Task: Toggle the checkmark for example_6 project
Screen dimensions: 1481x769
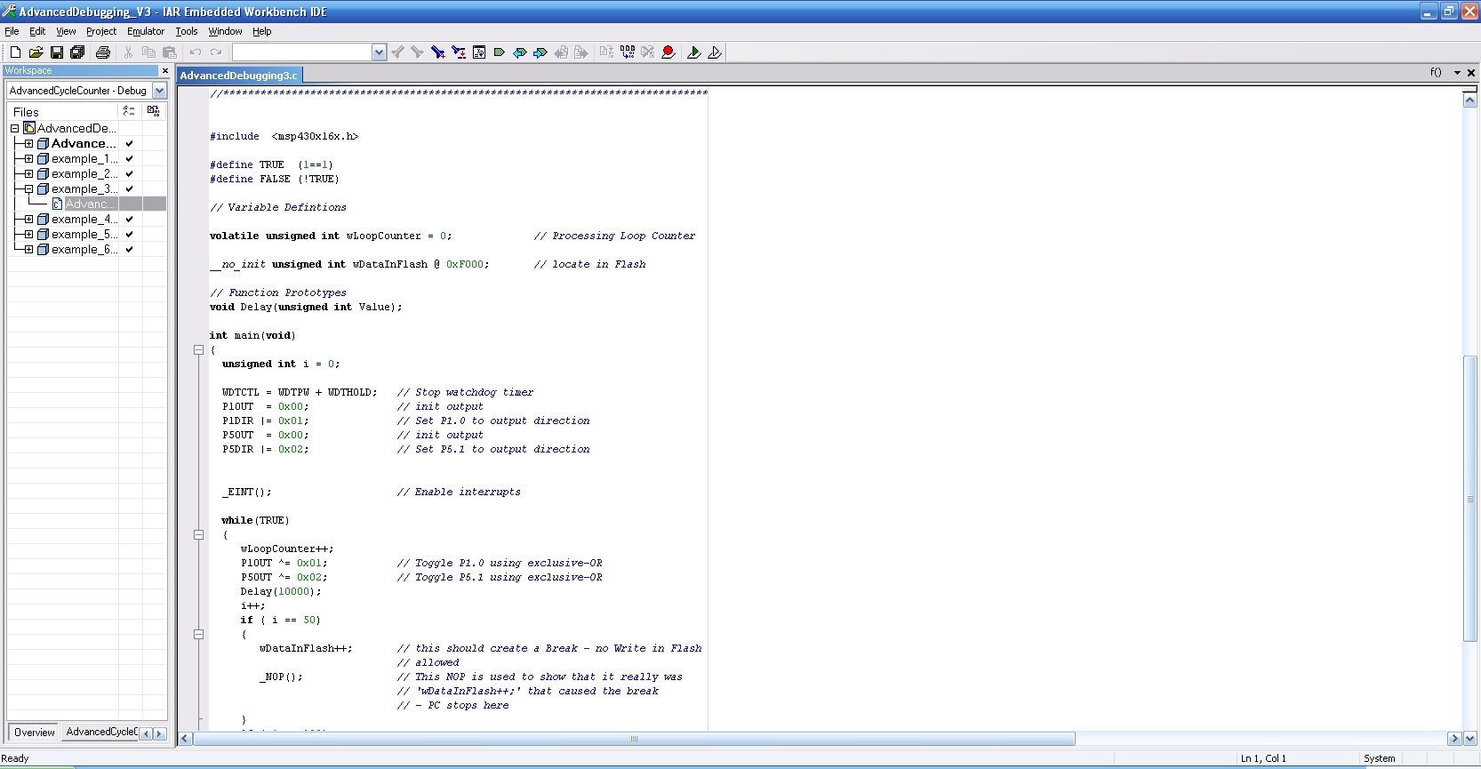Action: pyautogui.click(x=129, y=250)
